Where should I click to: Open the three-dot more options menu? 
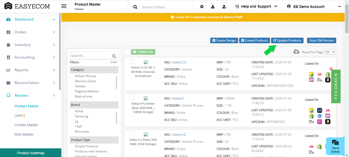coord(339,7)
